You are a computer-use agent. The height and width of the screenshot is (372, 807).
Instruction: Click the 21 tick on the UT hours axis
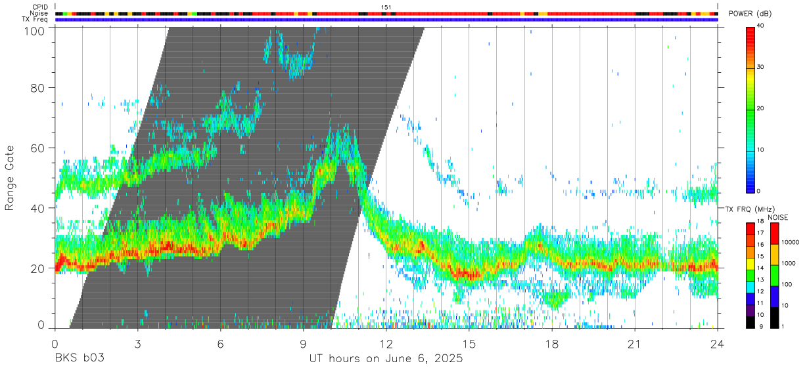pos(635,343)
